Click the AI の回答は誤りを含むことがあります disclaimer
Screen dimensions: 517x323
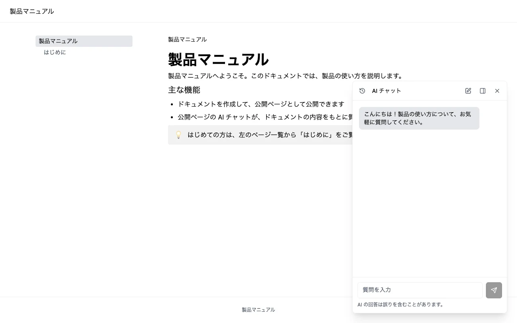[x=401, y=305]
